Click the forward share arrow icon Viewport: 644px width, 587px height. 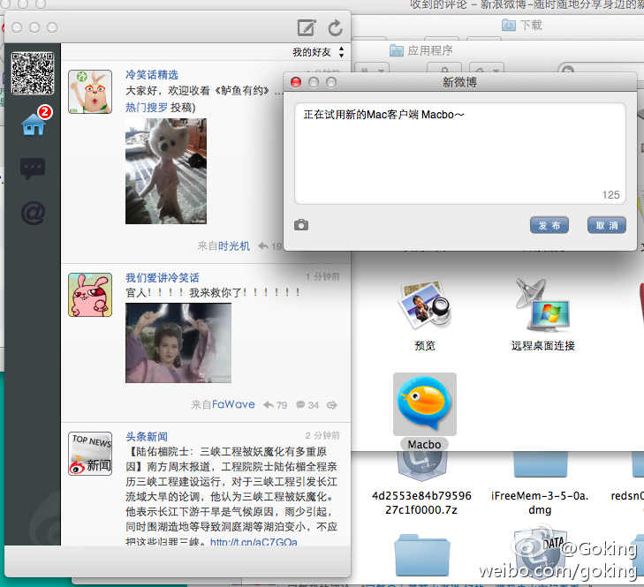coord(332,405)
